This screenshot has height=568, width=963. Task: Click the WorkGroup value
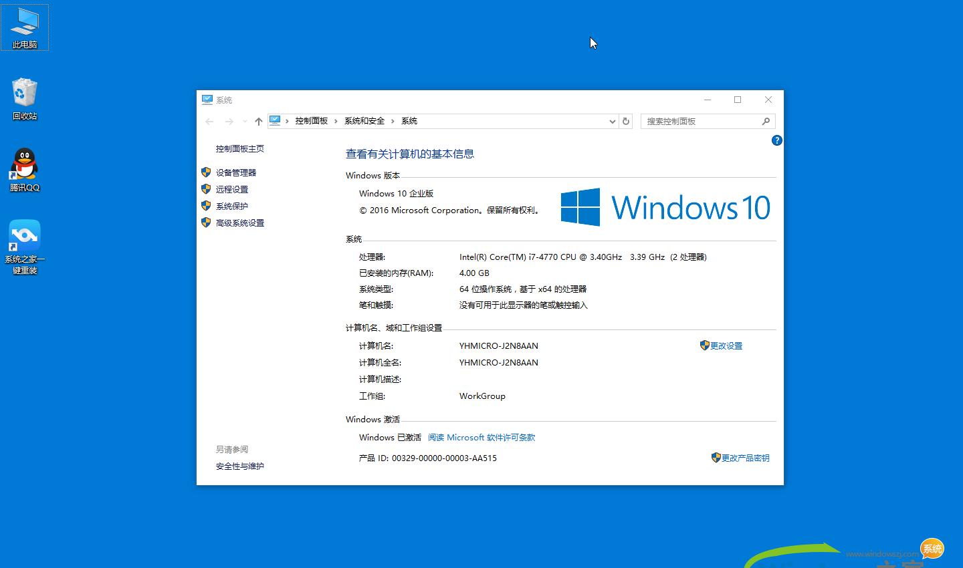pyautogui.click(x=482, y=396)
